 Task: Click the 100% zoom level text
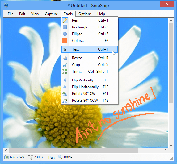click(x=68, y=157)
